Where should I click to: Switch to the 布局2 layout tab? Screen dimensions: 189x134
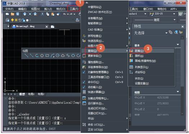click(x=41, y=94)
